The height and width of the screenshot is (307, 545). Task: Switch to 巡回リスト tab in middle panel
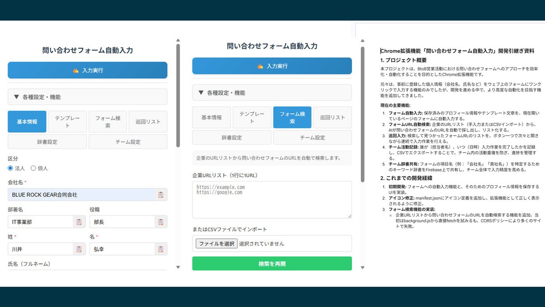pos(333,117)
